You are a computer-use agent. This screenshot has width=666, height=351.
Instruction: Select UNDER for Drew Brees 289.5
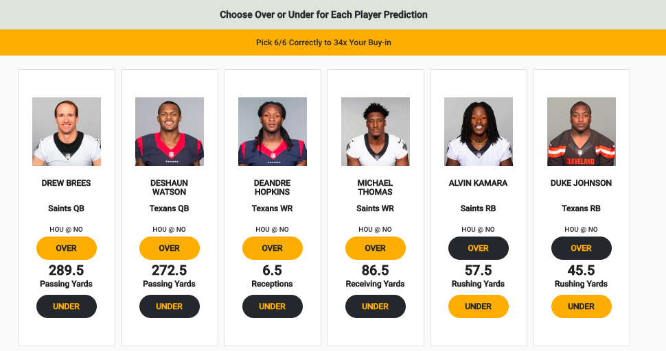67,306
